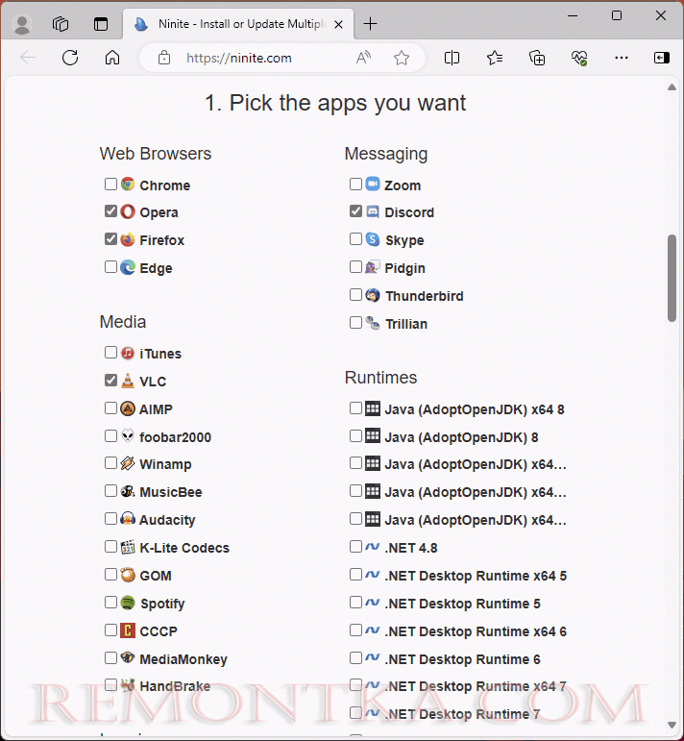Viewport: 684px width, 741px height.
Task: Check the Zoom checkbox
Action: coord(355,184)
